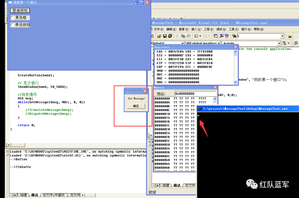Click the Open file folder icon in toolbar

coord(159,36)
